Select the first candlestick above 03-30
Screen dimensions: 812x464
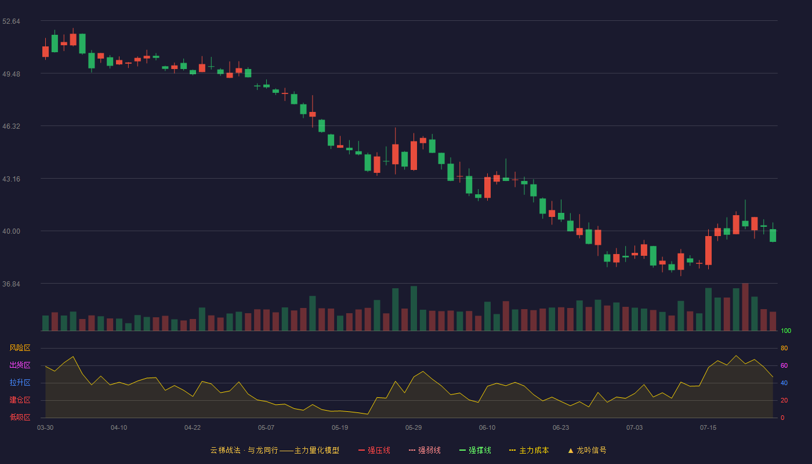click(x=45, y=51)
